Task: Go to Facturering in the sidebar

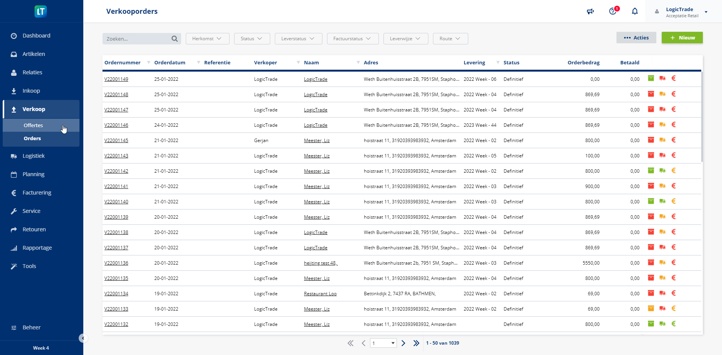Action: coord(37,193)
